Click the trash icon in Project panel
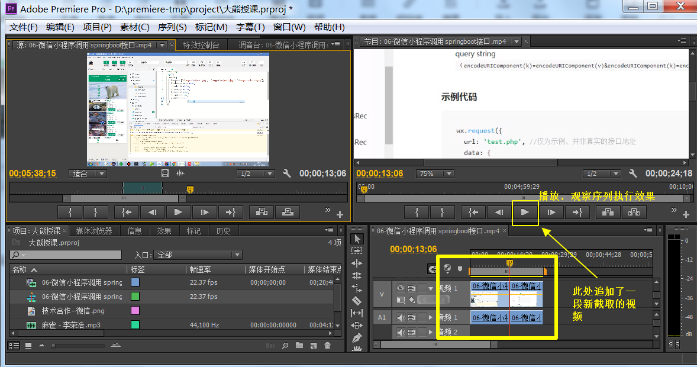This screenshot has height=367, width=697. point(328,346)
